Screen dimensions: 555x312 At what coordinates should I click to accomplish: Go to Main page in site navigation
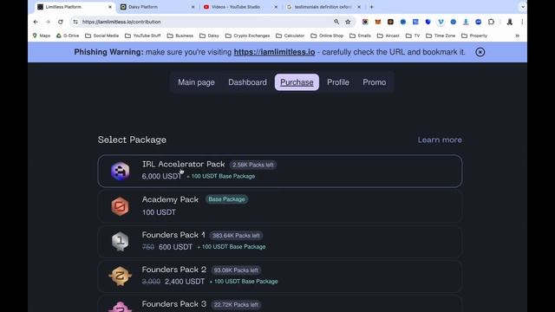pos(197,82)
